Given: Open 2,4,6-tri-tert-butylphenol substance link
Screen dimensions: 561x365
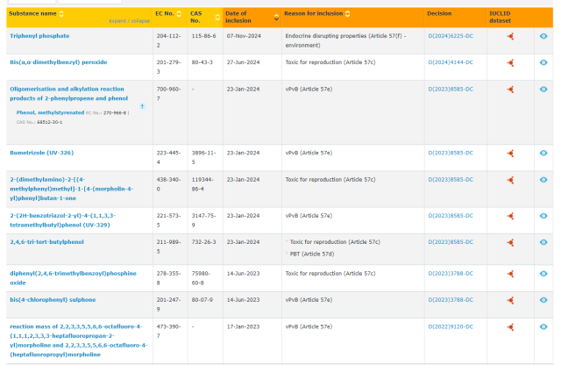Looking at the screenshot, I should [x=46, y=242].
